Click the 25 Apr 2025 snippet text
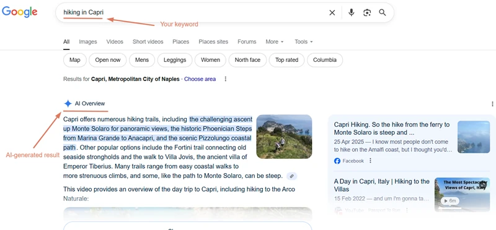496x230 pixels. pyautogui.click(x=393, y=146)
